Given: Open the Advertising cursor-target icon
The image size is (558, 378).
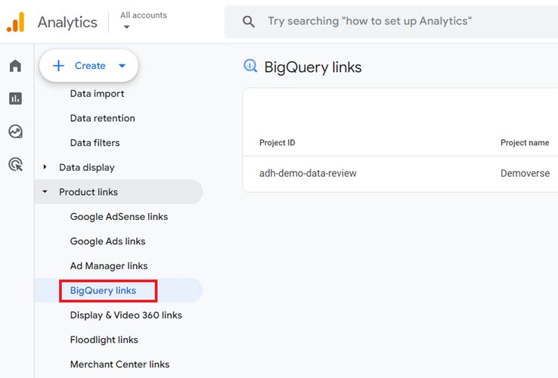Looking at the screenshot, I should 15,165.
